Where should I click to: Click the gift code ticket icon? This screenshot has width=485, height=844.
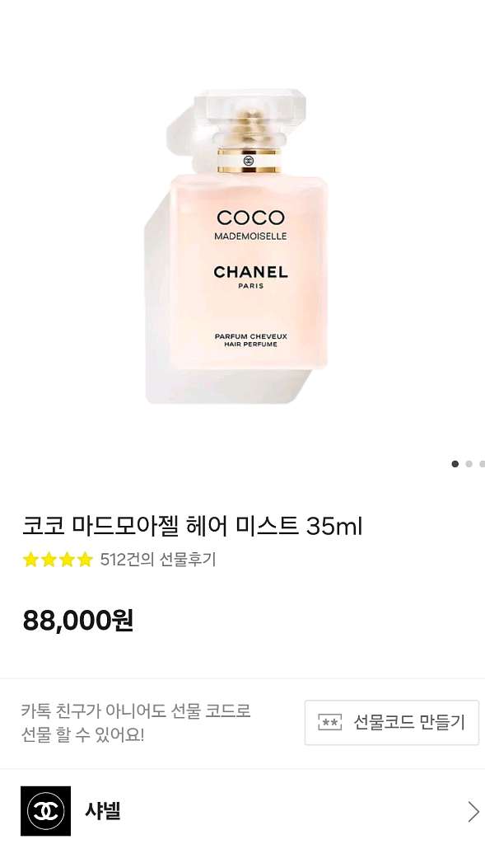(329, 722)
